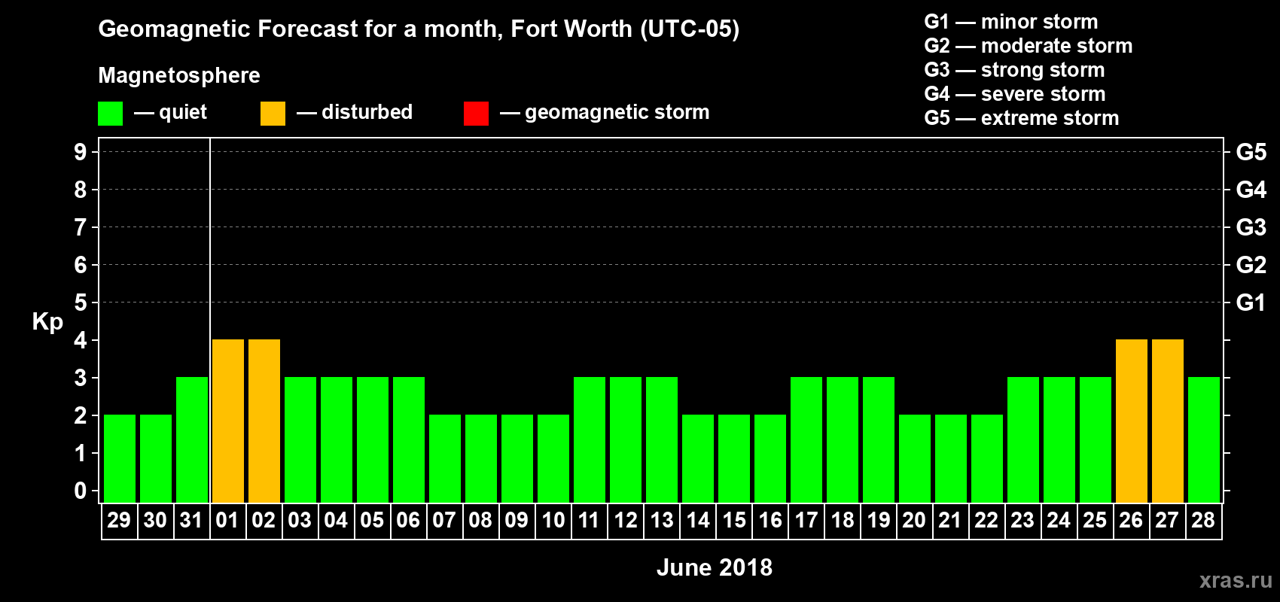The width and height of the screenshot is (1280, 602).
Task: Click the date label 22
Action: click(986, 520)
